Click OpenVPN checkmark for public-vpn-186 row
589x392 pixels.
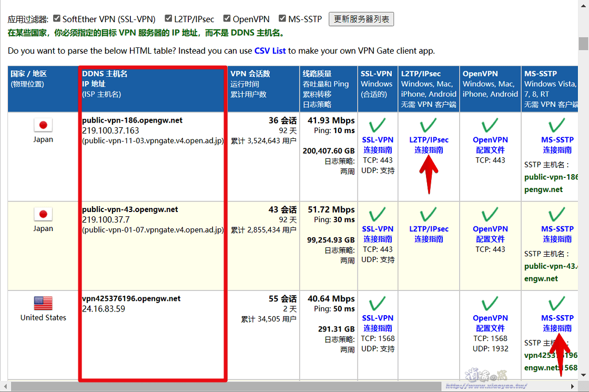490,126
